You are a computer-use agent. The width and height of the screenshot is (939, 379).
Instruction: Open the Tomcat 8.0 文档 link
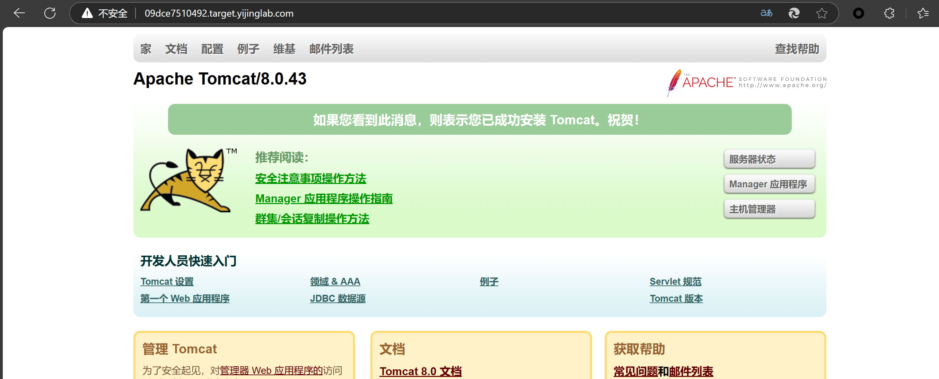421,371
